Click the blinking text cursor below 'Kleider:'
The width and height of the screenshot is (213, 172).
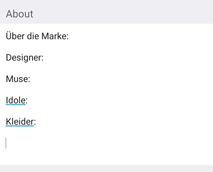6,143
